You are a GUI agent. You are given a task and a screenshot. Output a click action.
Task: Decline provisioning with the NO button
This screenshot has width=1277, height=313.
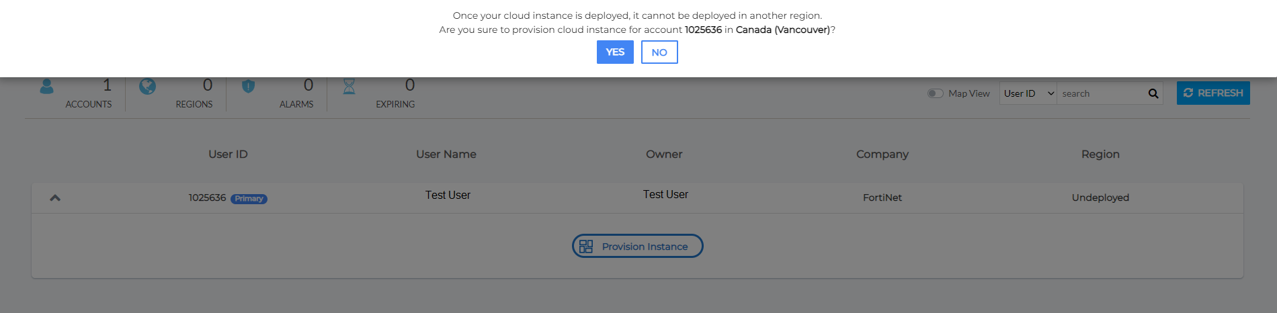[659, 52]
